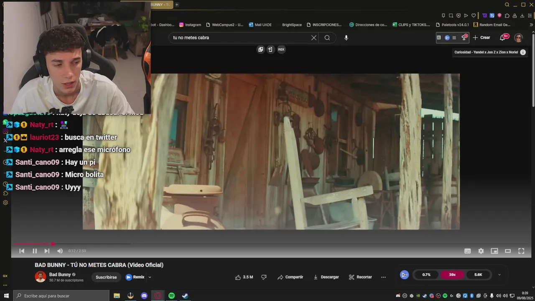
Task: Open the Random Email Ge... bookmark
Action: pos(492,25)
